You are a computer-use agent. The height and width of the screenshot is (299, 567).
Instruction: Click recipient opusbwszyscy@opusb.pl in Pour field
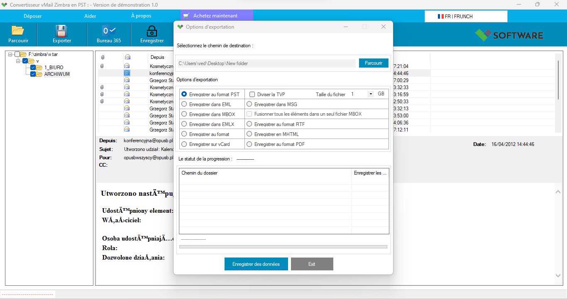click(148, 158)
